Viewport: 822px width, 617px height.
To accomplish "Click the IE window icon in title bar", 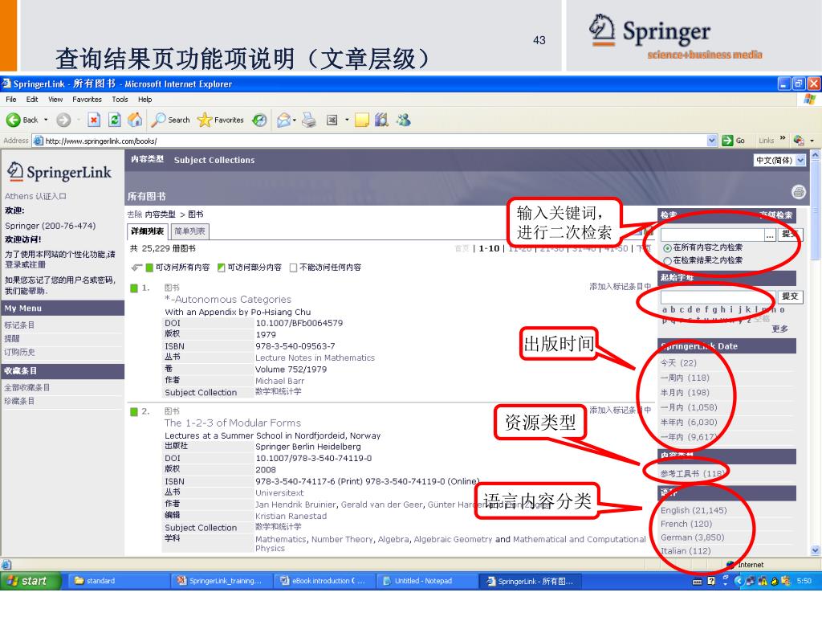I will click(x=6, y=84).
